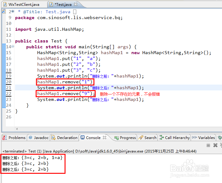Click line number 22 in the gutter
222x183 pixels.
pos(9,93)
